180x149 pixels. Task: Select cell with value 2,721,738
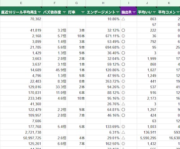(21, 132)
